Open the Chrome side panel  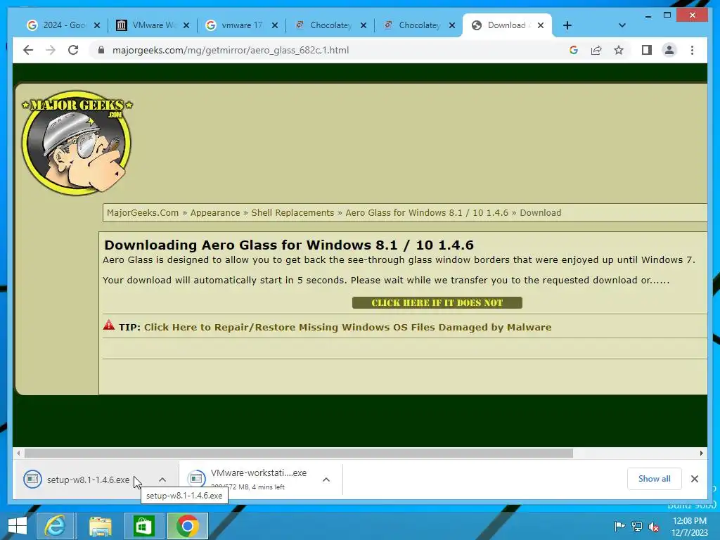point(647,50)
